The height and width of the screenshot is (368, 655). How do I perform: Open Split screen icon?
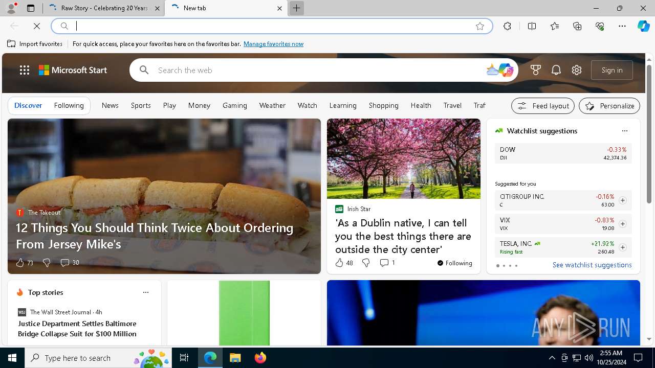click(x=532, y=26)
